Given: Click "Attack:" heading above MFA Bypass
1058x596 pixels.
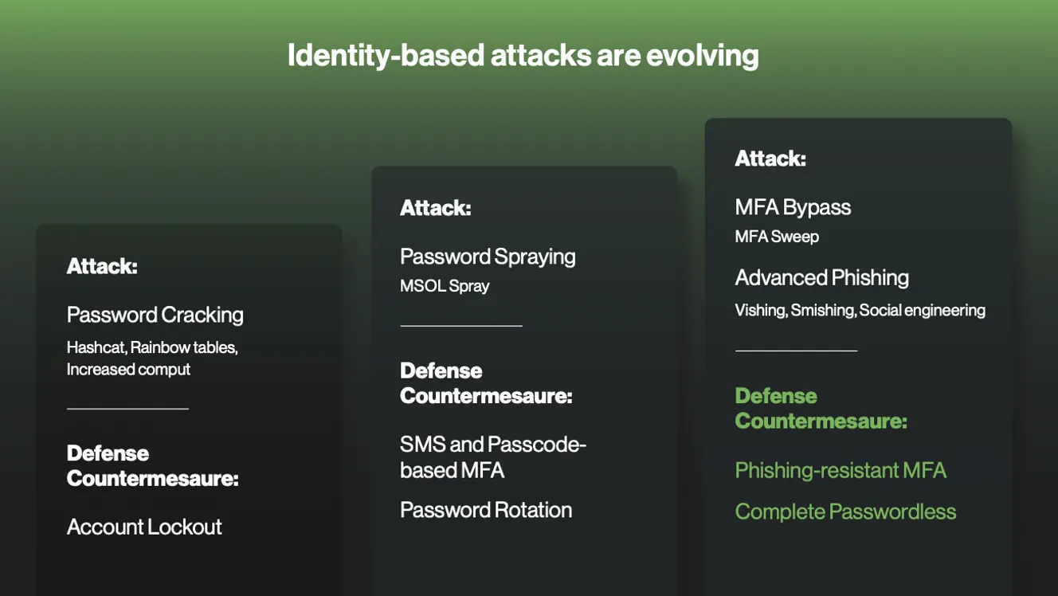Looking at the screenshot, I should [x=770, y=159].
